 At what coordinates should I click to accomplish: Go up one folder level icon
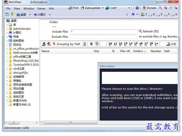pyautogui.click(x=12, y=14)
